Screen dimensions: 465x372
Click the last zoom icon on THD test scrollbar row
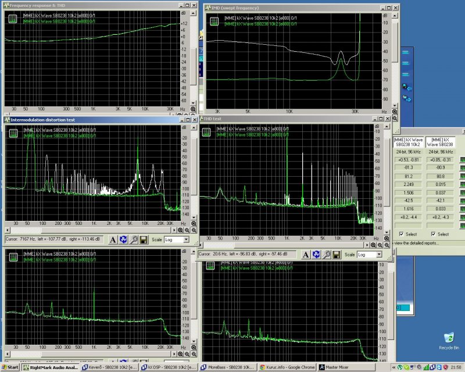(387, 245)
